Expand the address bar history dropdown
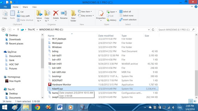Viewport: 198px width, 111px height. (149, 30)
